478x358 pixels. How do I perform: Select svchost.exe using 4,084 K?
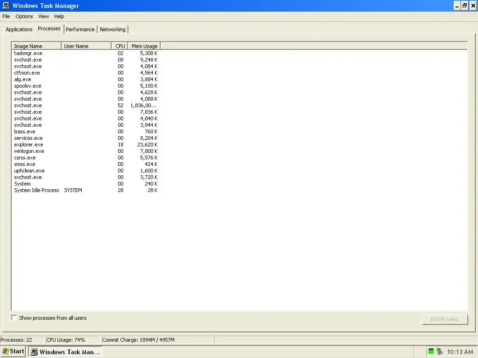(x=86, y=66)
